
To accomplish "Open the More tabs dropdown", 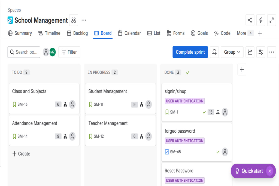I will pyautogui.click(x=245, y=33).
